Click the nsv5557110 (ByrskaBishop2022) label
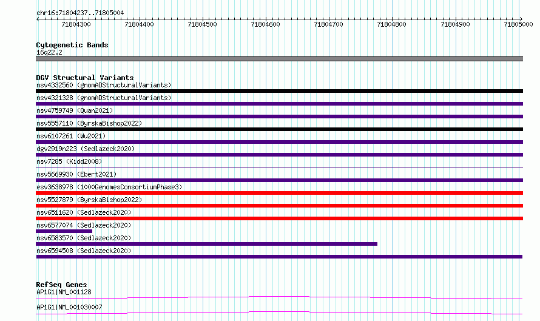540x321 pixels. tap(89, 123)
